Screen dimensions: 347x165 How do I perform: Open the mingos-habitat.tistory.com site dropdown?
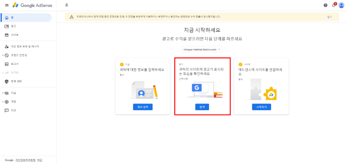(202, 49)
